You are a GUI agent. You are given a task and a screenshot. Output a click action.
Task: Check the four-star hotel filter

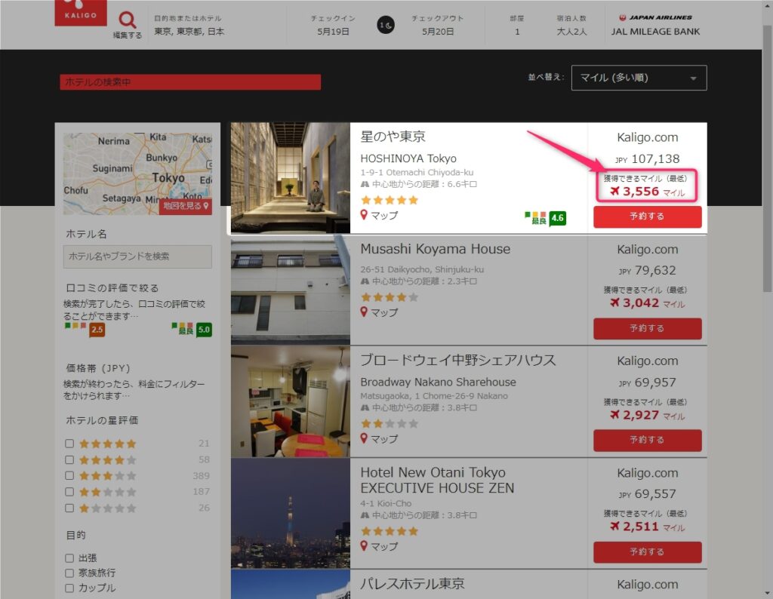pos(69,459)
